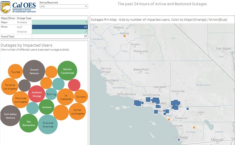This screenshot has width=235, height=145.
Task: Click the Bakersfield map label
Action: [141, 69]
